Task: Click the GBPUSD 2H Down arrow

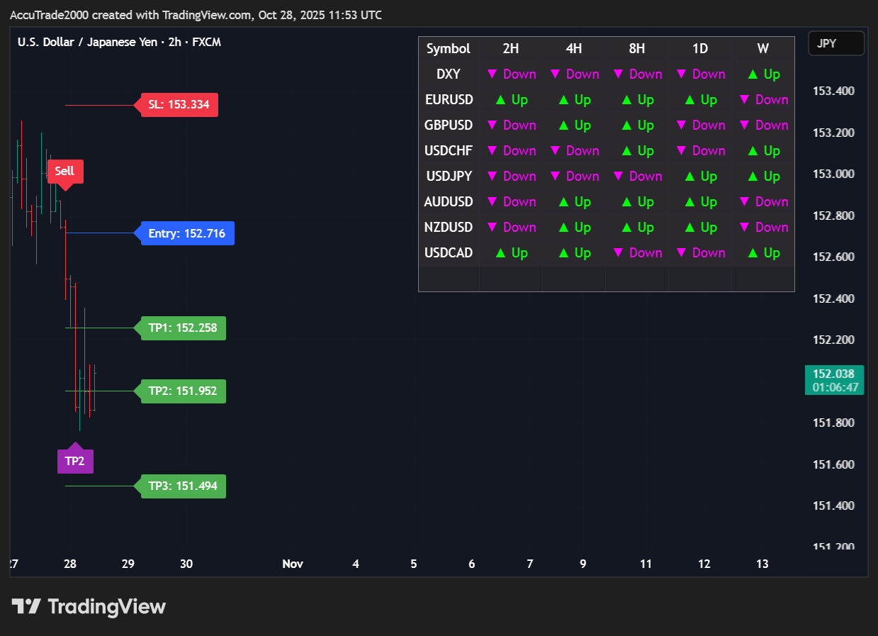Action: 492,125
